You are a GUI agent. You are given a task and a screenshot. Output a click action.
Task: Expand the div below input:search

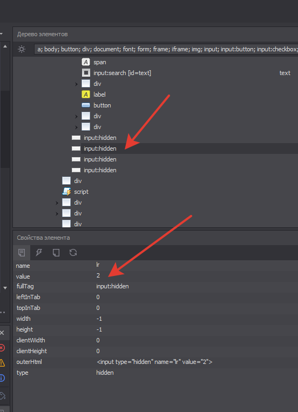tap(76, 84)
